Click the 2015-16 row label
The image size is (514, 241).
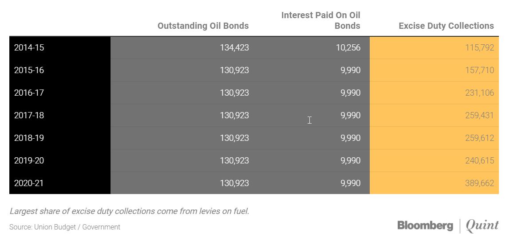click(29, 70)
